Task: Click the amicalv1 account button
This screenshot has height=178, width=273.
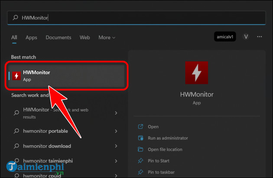Action: [225, 37]
